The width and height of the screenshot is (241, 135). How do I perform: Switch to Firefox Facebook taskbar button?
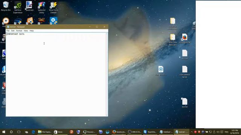(119, 132)
